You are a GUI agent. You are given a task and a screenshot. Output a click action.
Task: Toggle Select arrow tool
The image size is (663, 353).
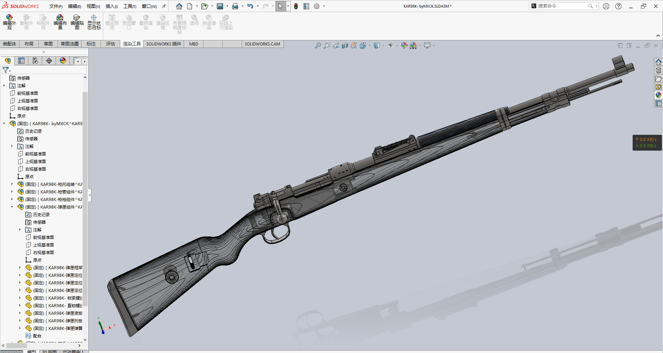click(x=281, y=6)
